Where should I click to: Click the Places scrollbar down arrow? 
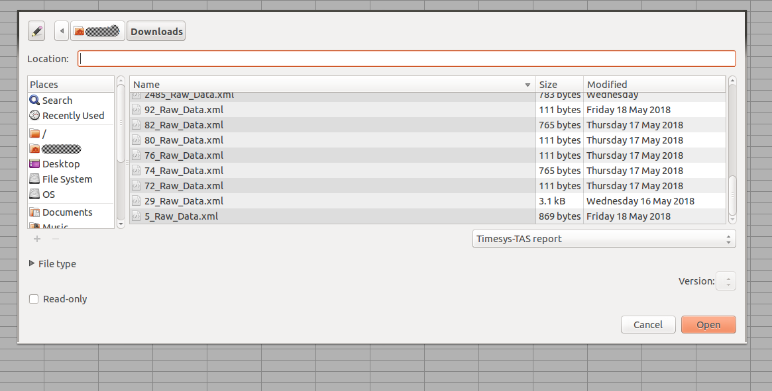[x=121, y=224]
